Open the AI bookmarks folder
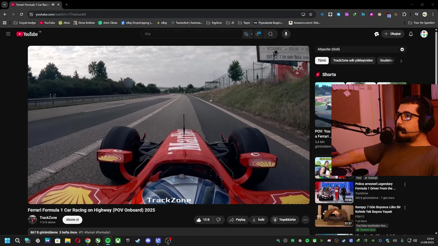438x246 pixels. (230, 23)
